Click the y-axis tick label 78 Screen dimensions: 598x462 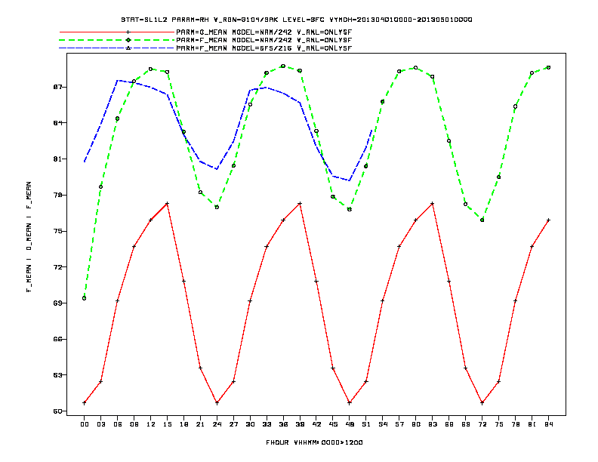[x=57, y=195]
